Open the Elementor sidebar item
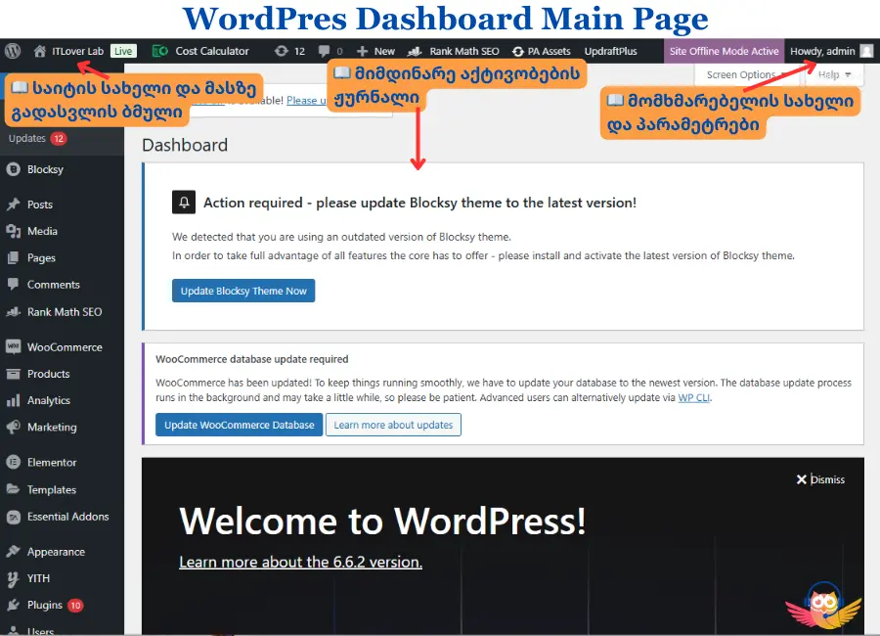Viewport: 880px width, 636px height. pyautogui.click(x=52, y=462)
